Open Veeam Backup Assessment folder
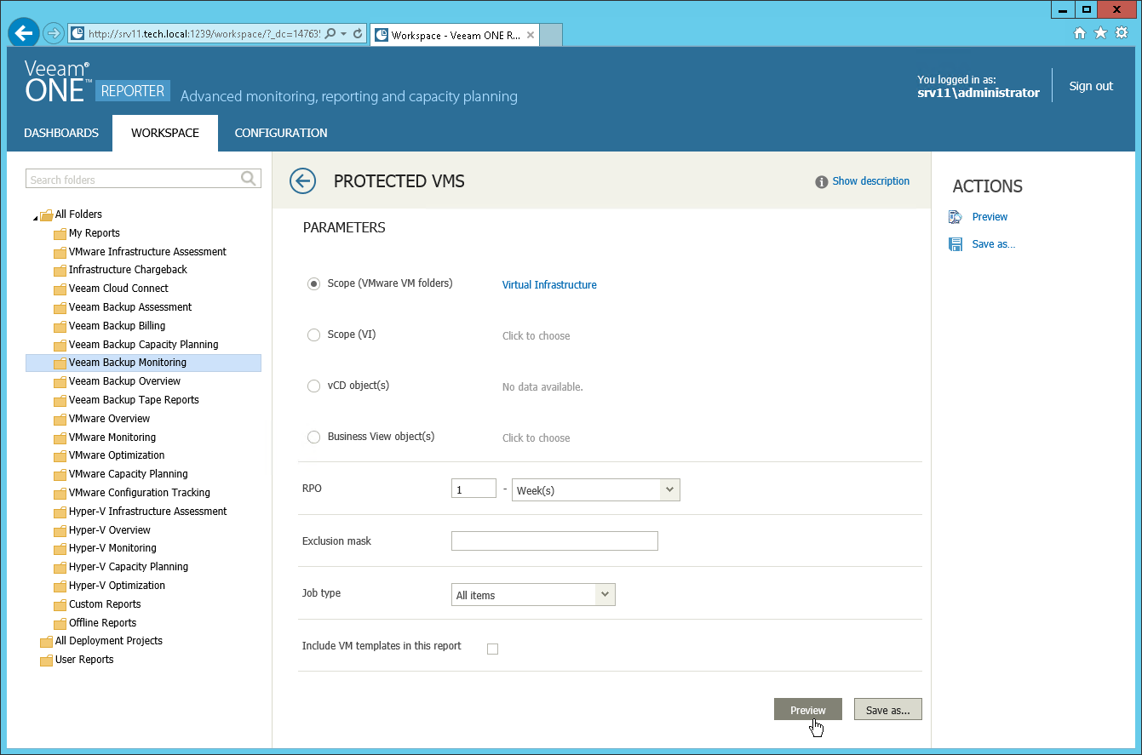The image size is (1142, 755). 130,307
